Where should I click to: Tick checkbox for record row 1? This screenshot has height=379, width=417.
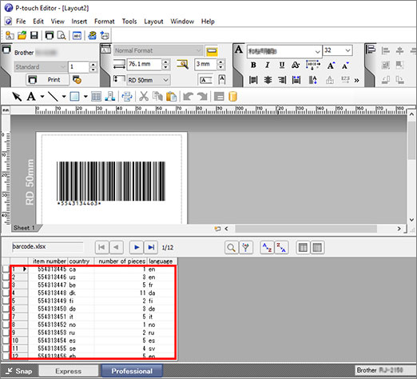(x=6, y=269)
